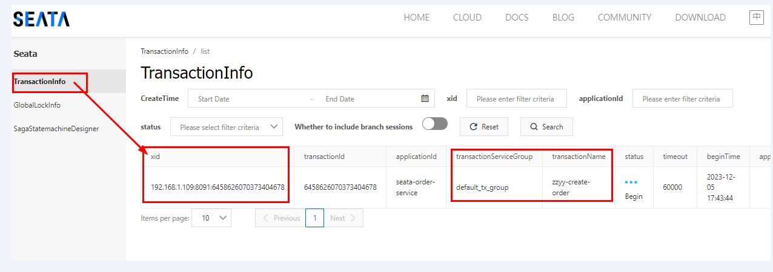Click the status column header

pos(634,157)
